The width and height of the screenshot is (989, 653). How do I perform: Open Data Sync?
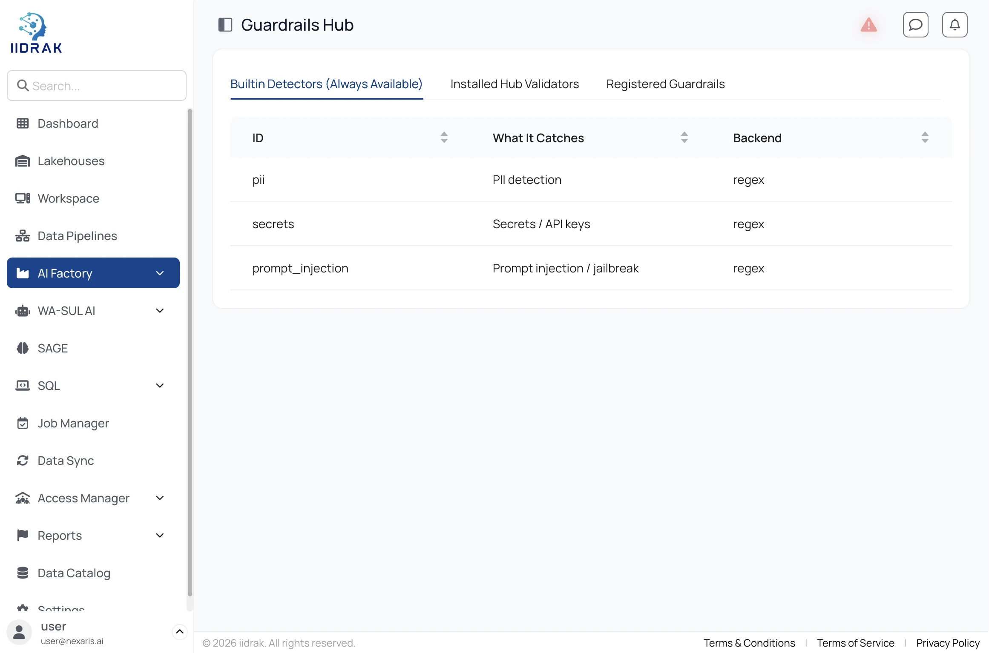(93, 461)
